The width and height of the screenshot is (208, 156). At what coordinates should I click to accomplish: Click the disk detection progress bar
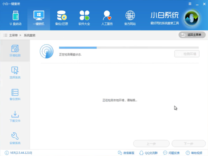[x=129, y=48]
